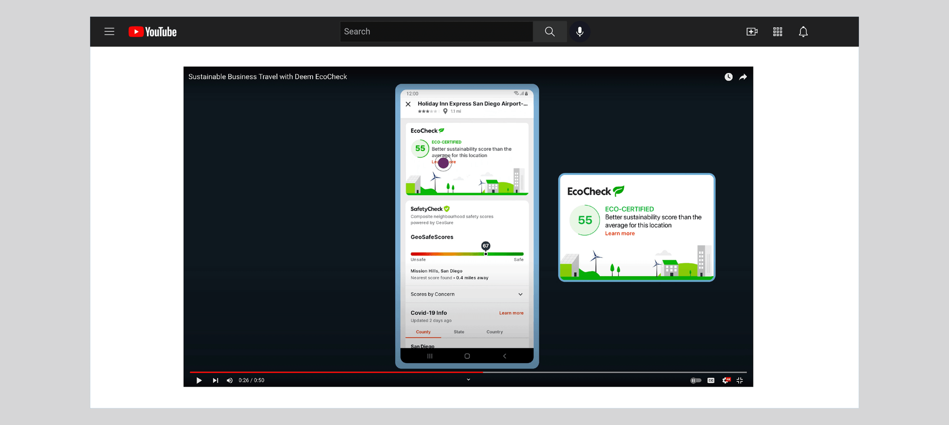Click the SafetyCheck shield badge
Viewport: 949px width, 425px height.
(447, 209)
